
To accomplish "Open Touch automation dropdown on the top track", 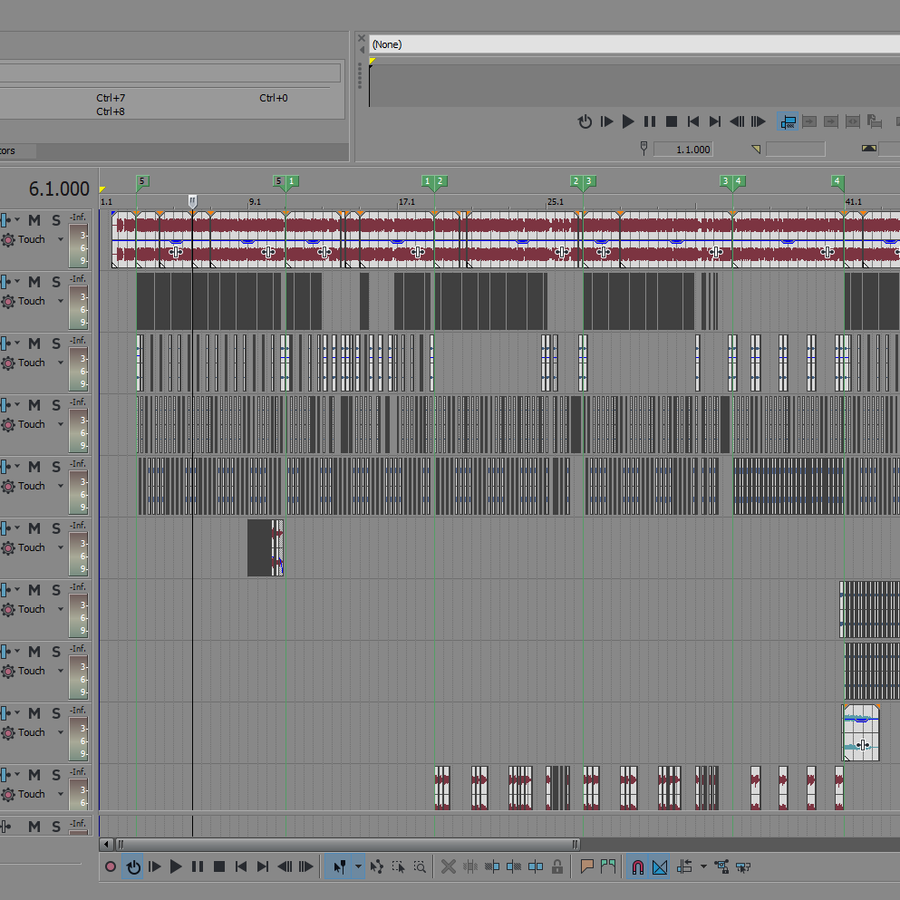I will pos(60,239).
